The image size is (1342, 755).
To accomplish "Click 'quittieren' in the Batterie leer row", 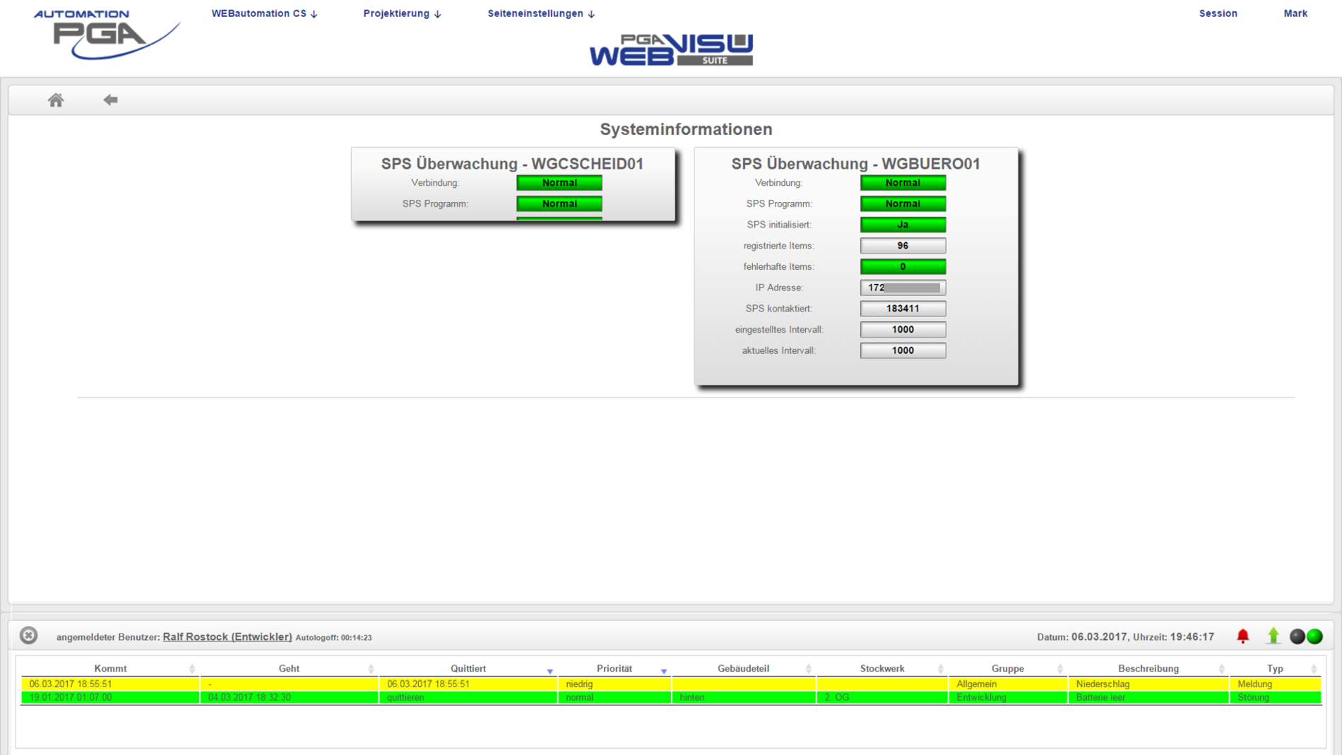I will coord(405,698).
